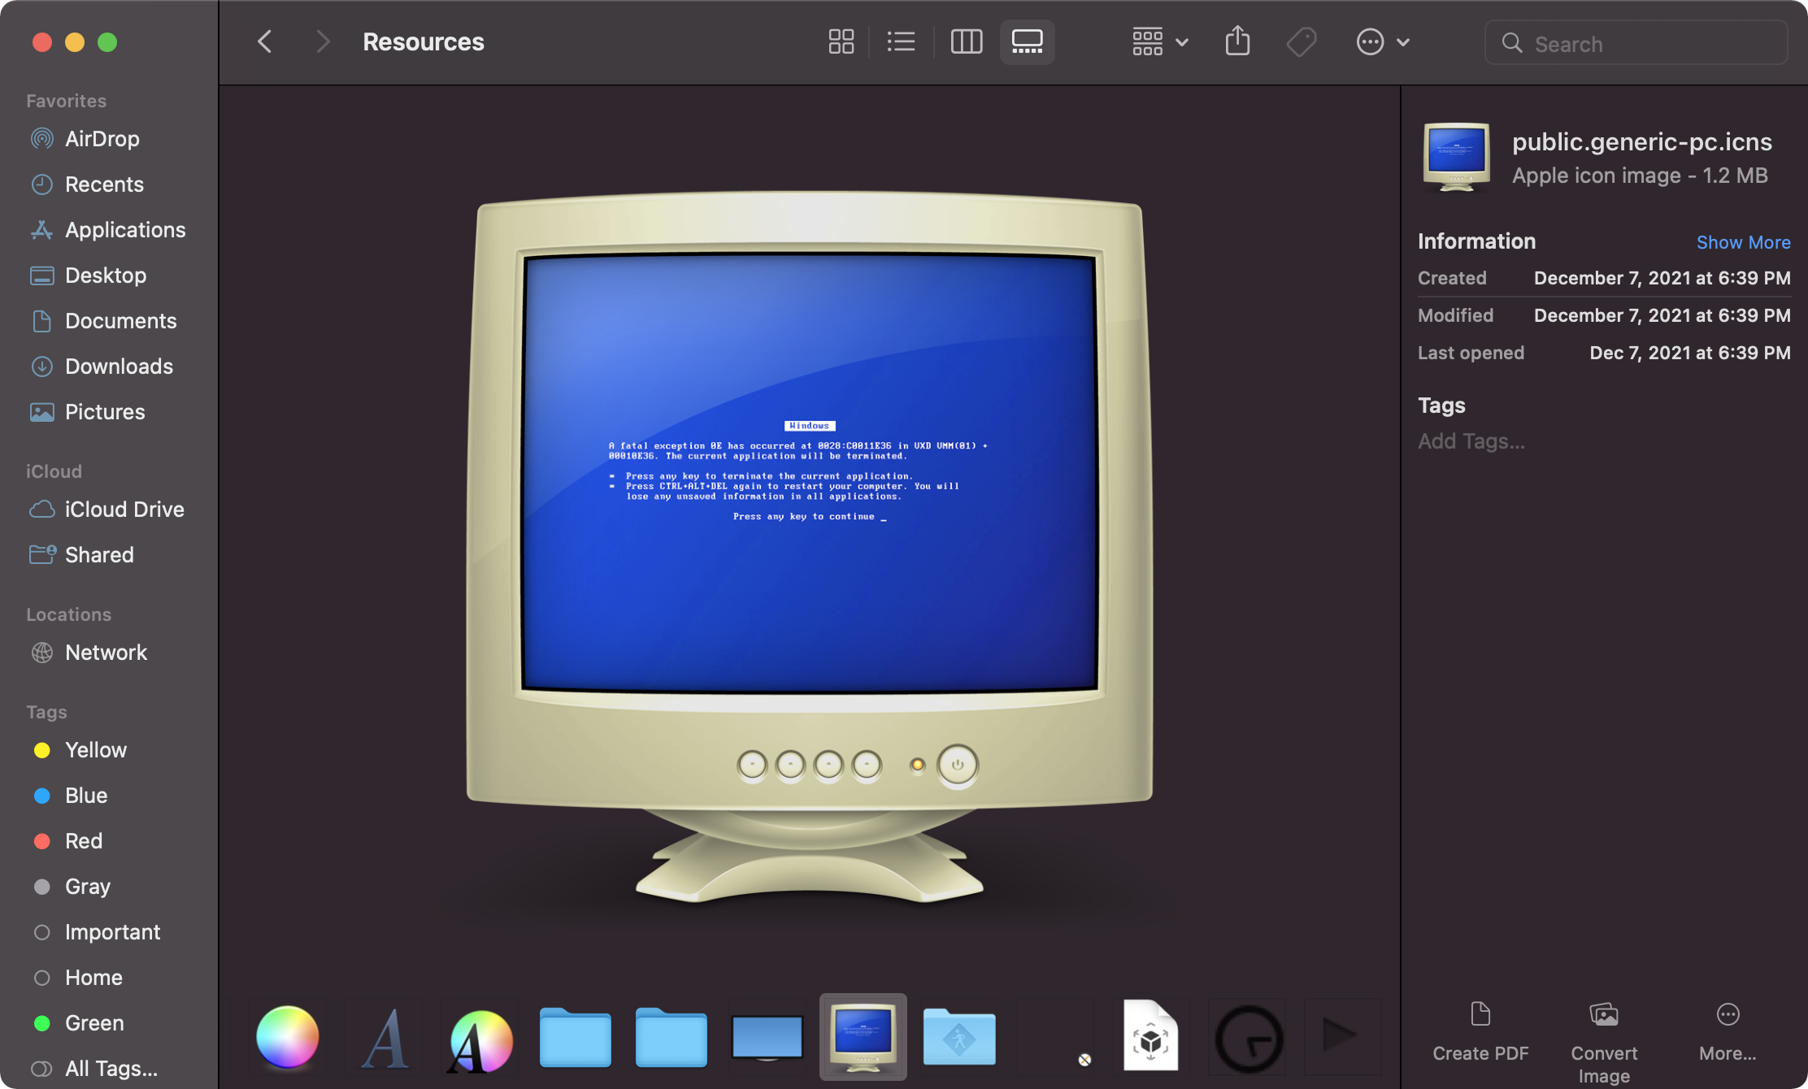Select small crossed-circle thumbnail in filmstrip
This screenshot has height=1089, width=1808.
tap(1084, 1059)
